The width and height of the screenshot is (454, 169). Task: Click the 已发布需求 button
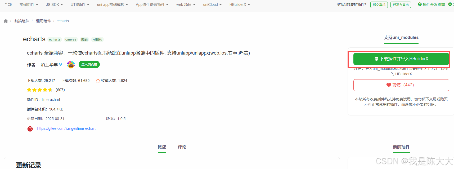(x=401, y=5)
